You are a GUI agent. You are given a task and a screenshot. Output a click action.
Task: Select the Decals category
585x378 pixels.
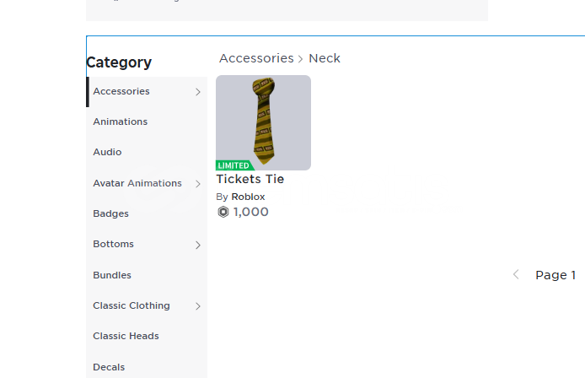point(109,367)
